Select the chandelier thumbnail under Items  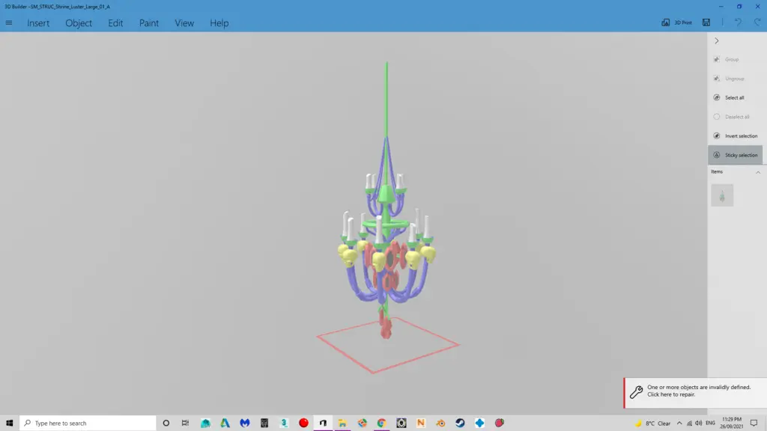coord(722,195)
